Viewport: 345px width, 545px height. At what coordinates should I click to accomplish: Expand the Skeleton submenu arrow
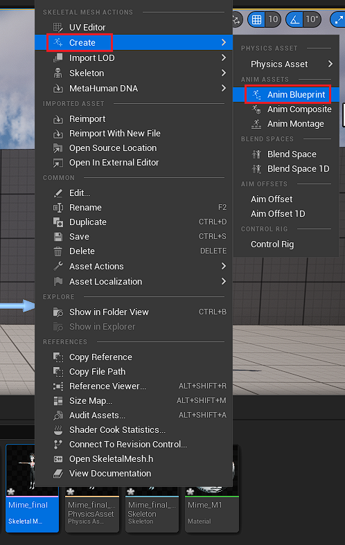[224, 73]
